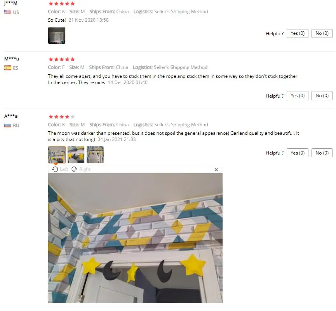
Task: Select the first garland photo thumbnail
Action: 57,155
